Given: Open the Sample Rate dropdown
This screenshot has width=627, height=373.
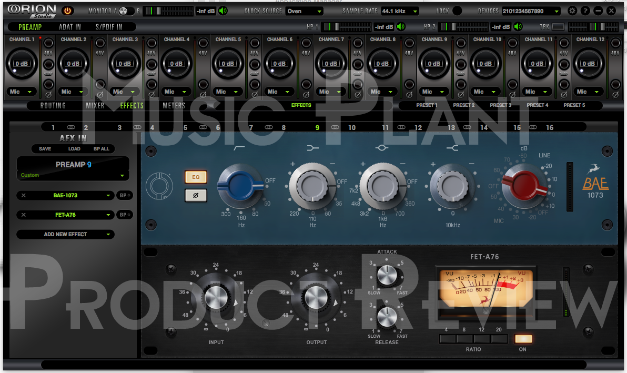Looking at the screenshot, I should [x=400, y=11].
